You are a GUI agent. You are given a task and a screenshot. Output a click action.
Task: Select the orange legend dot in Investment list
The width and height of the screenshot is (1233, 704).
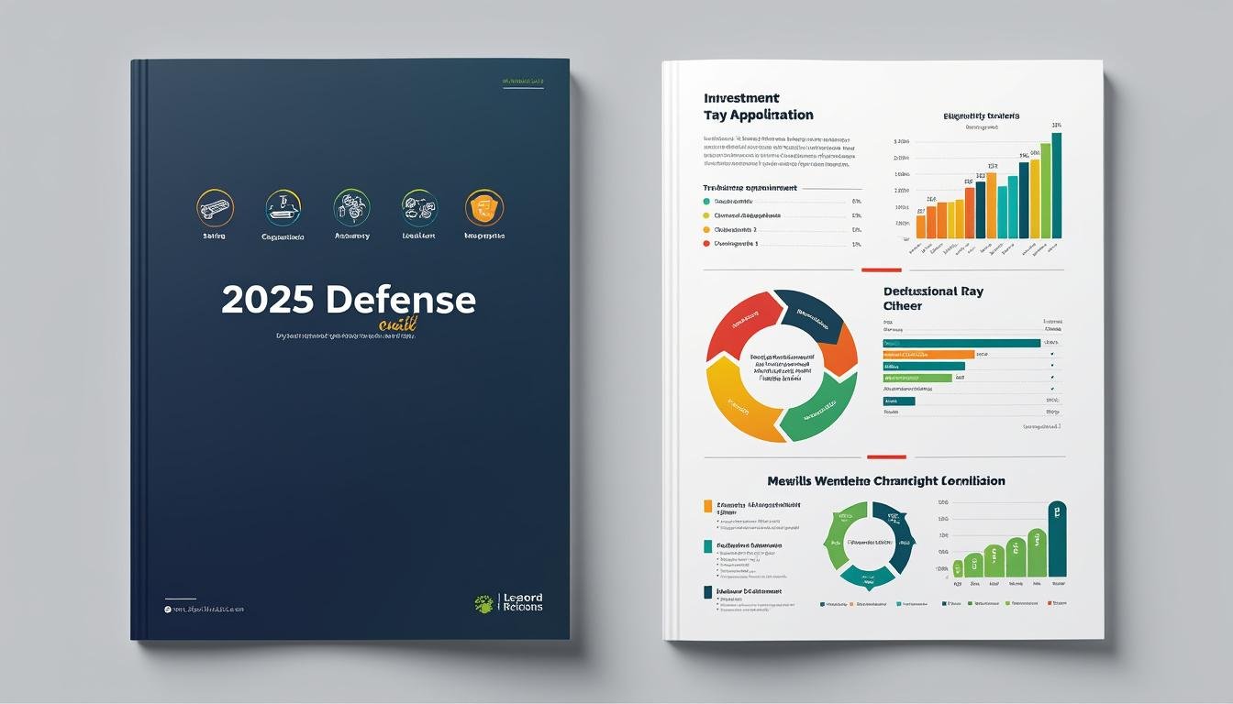(706, 229)
